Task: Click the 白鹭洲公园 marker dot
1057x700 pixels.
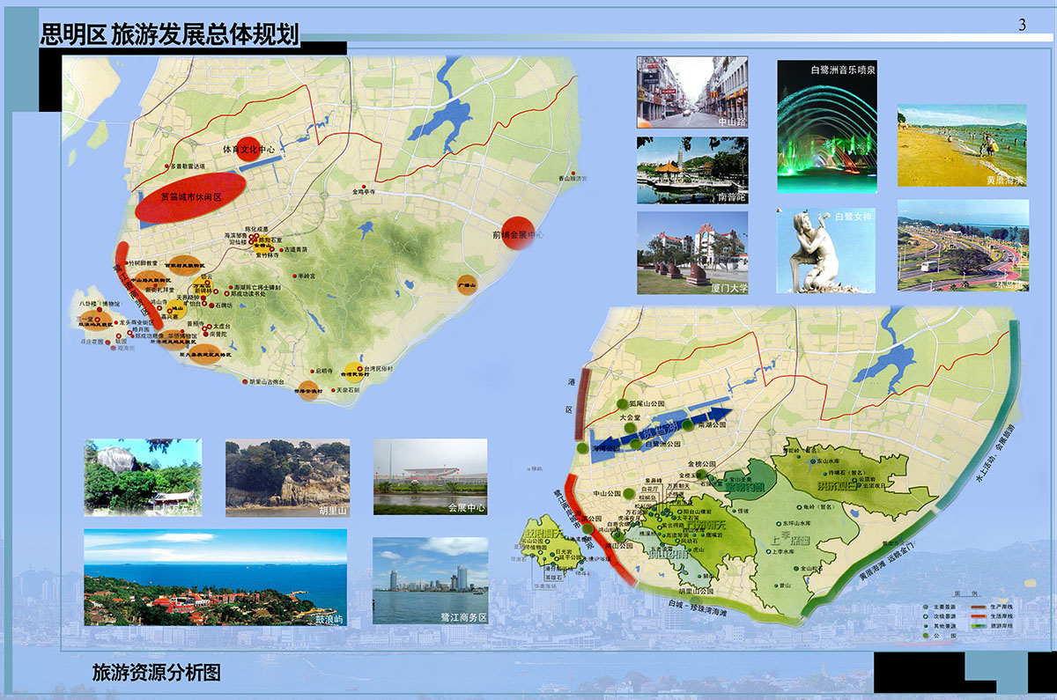Action: (x=635, y=444)
